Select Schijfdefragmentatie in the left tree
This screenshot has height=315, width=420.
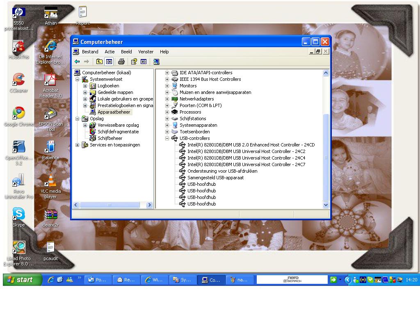(118, 132)
